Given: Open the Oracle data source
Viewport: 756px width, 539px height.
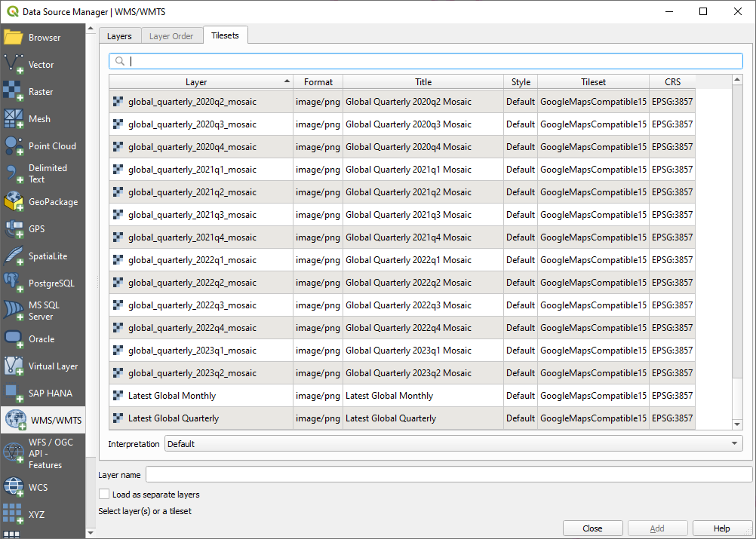Looking at the screenshot, I should 42,339.
